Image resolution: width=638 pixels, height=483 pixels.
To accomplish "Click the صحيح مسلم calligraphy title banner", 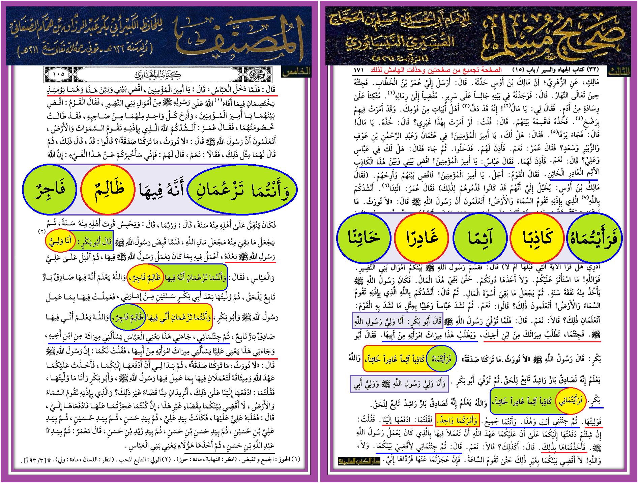I will 553,37.
